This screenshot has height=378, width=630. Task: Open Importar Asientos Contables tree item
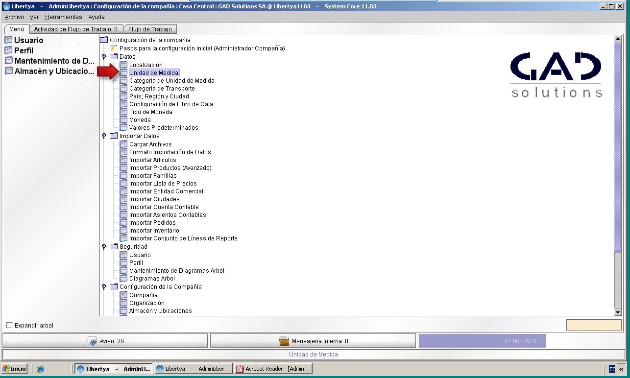pos(168,214)
